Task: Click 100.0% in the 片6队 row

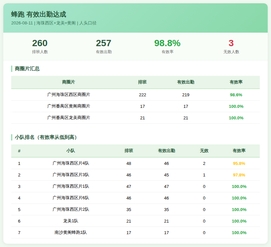Action: pos(239,198)
